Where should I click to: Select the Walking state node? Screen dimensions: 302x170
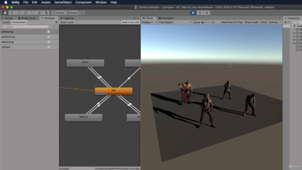point(84,118)
